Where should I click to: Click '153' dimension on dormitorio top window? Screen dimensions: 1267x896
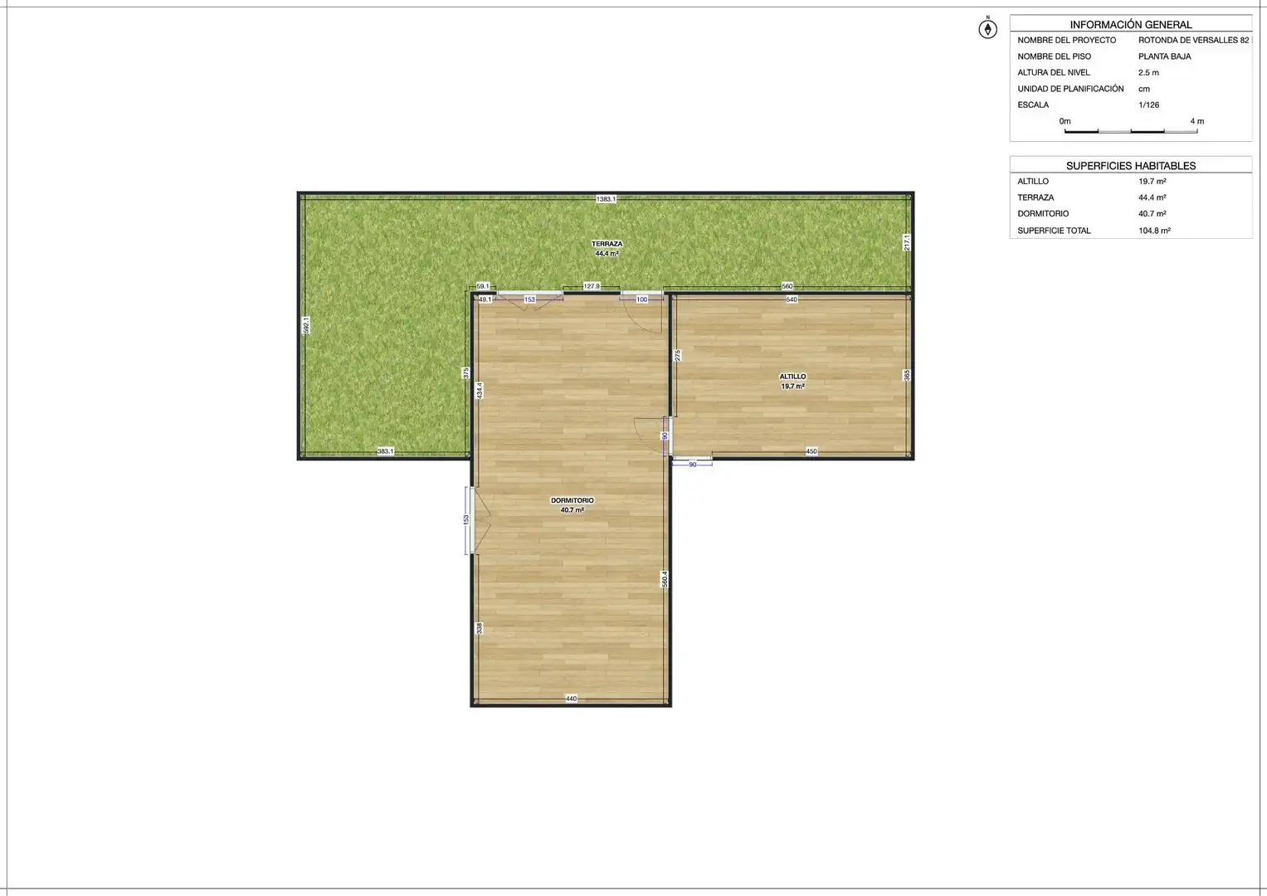[x=529, y=299]
